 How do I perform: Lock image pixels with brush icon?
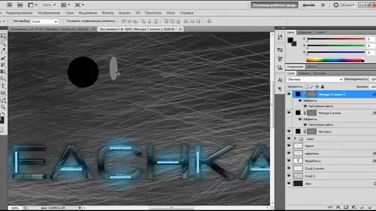click(x=312, y=87)
